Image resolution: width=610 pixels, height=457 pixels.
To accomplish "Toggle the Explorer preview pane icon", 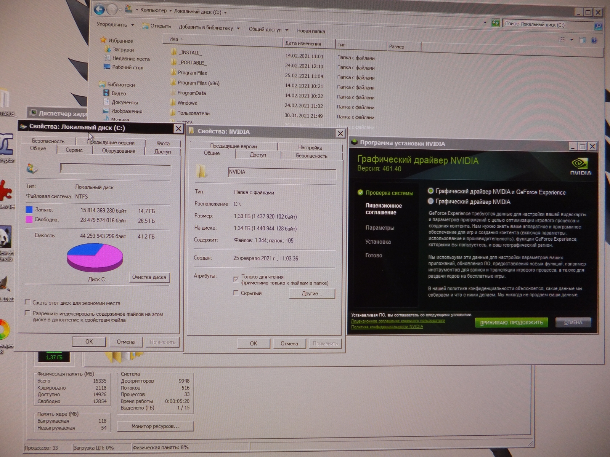I will (583, 40).
